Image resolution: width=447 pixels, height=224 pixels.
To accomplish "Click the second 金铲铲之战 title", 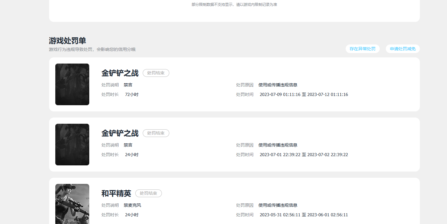I will tap(120, 133).
